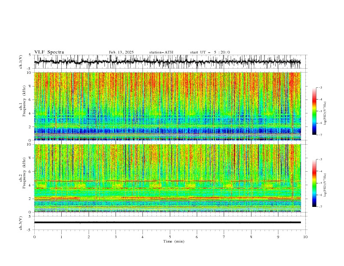Click the "Time (min)" axis label
This screenshot has height=266, width=344.
click(x=174, y=241)
